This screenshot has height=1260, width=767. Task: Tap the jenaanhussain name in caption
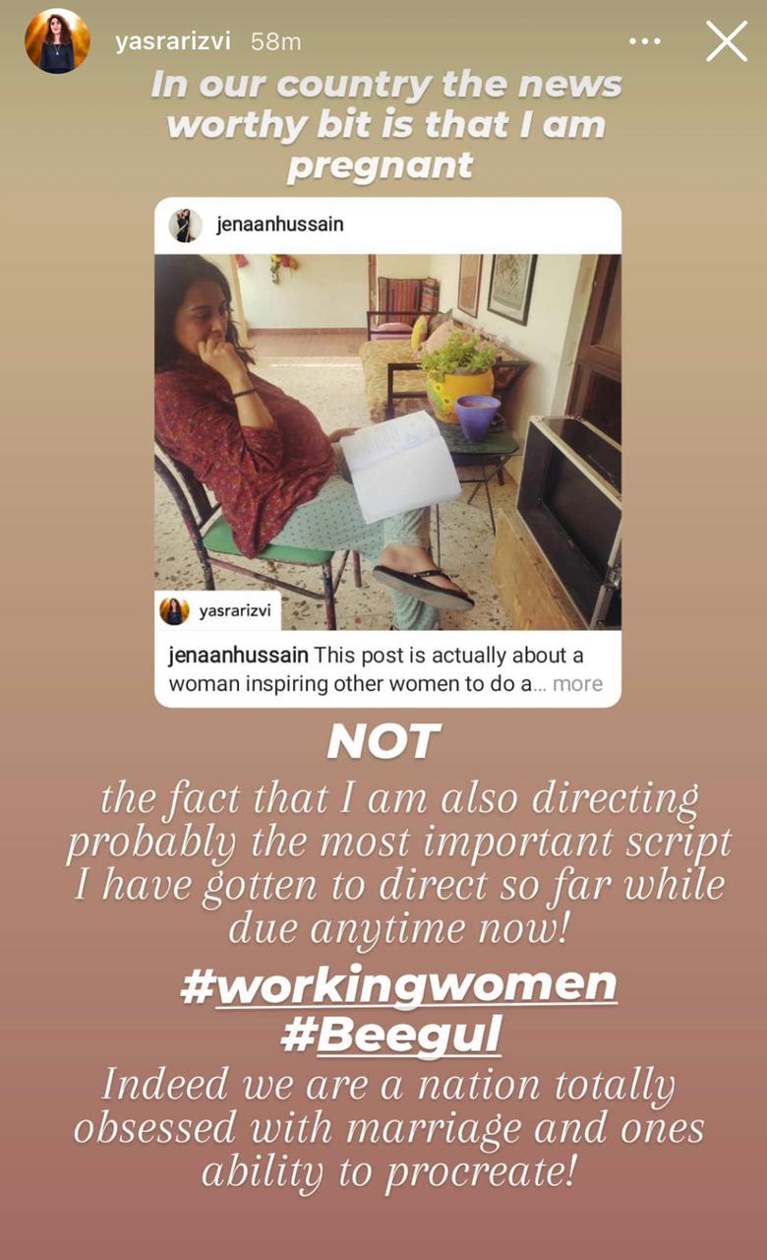point(239,656)
